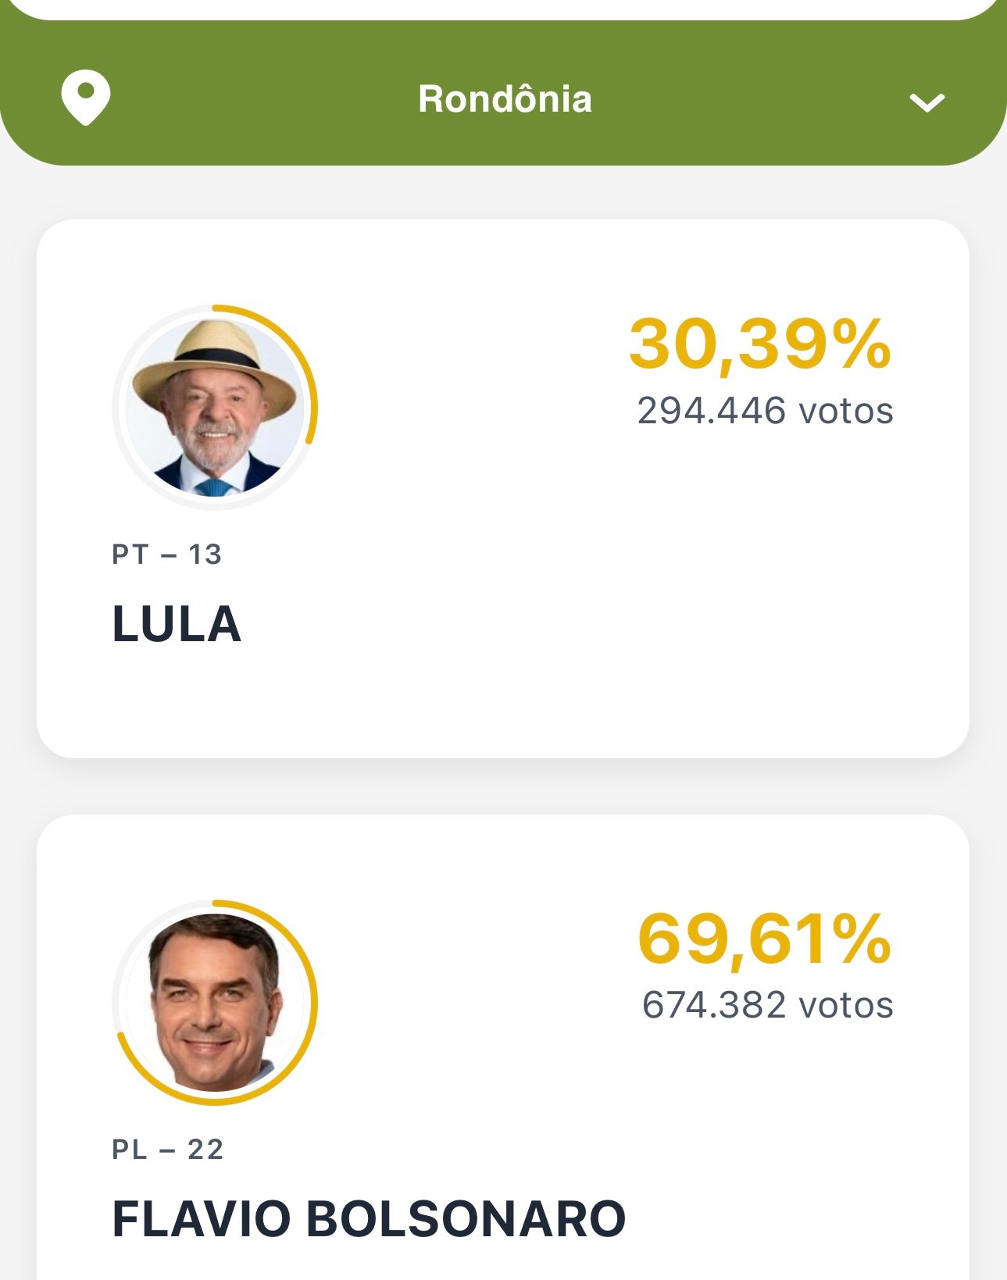Click the 674.382 votos count

pos(767,1005)
